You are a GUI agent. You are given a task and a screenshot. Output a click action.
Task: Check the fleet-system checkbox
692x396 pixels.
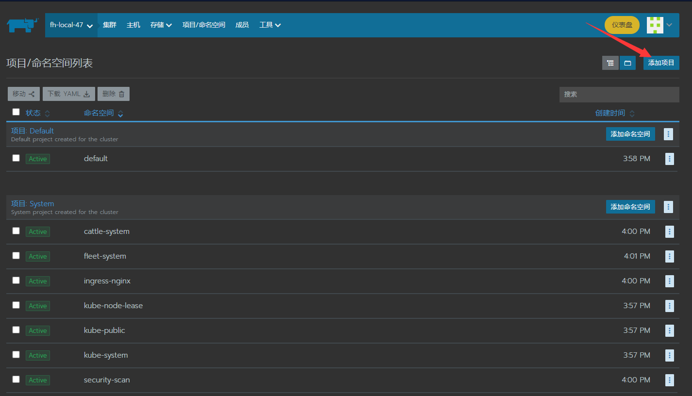(x=16, y=256)
